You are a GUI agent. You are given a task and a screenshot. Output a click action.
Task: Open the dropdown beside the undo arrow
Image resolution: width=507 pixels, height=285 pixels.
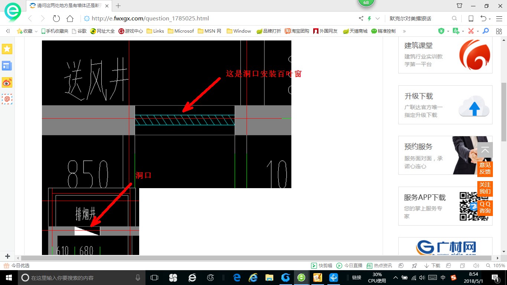[x=490, y=19]
